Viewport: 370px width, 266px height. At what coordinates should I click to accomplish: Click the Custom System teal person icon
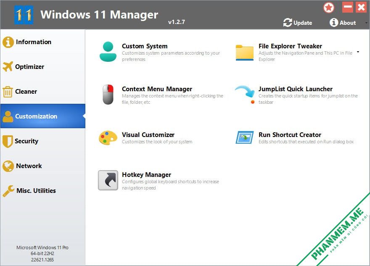pos(108,52)
